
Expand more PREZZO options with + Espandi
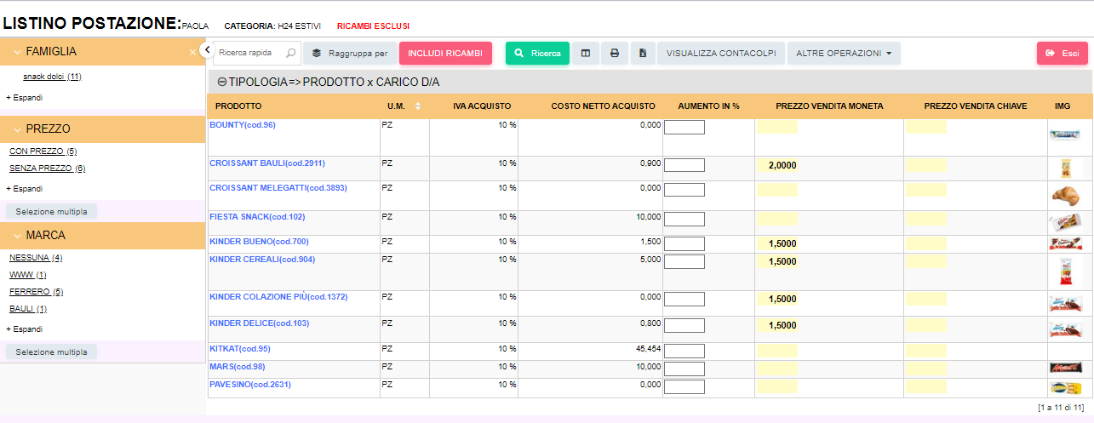coord(25,188)
